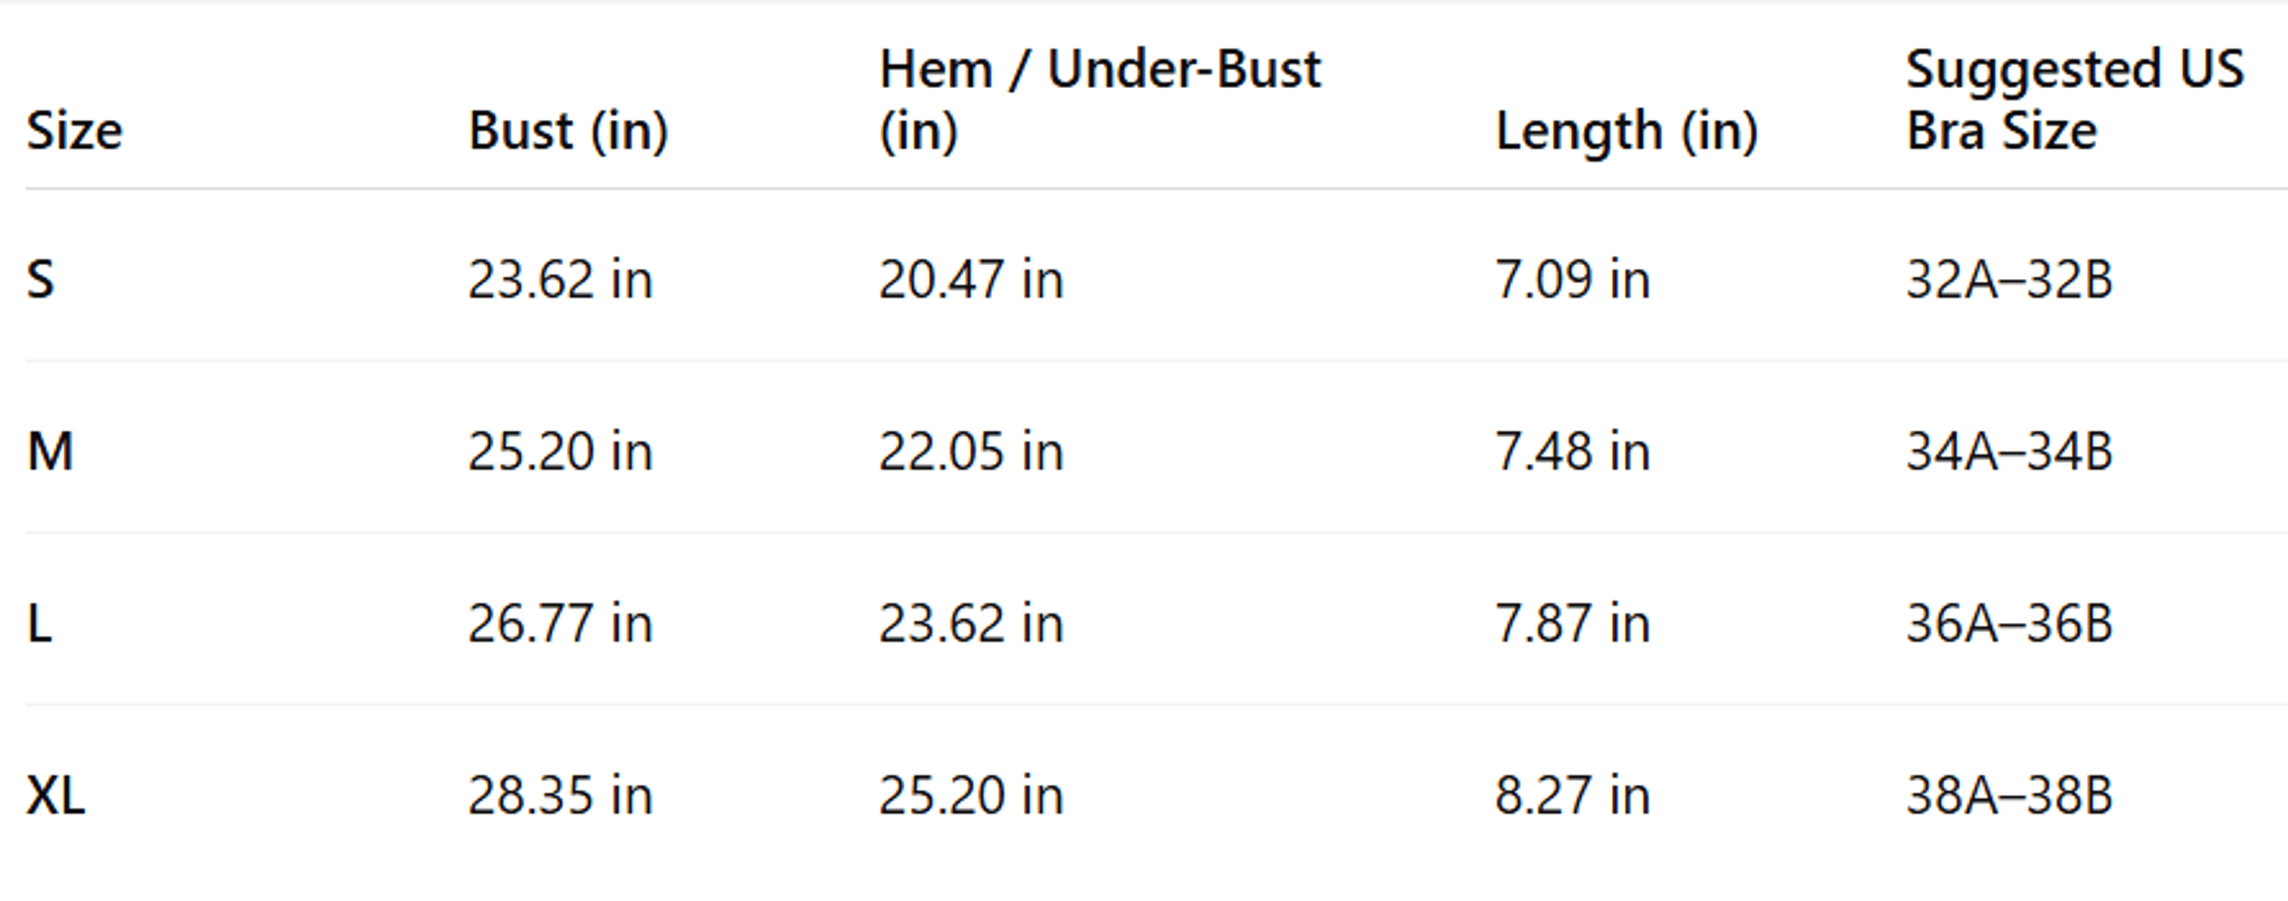The height and width of the screenshot is (901, 2288).
Task: Click the Size column header
Action: tap(74, 132)
